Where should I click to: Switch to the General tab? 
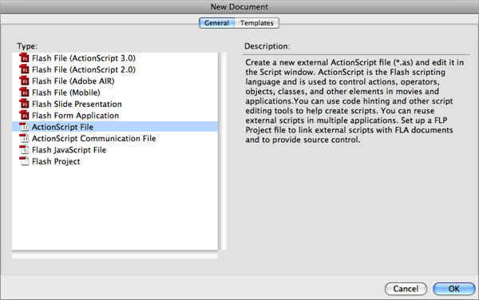coord(216,23)
